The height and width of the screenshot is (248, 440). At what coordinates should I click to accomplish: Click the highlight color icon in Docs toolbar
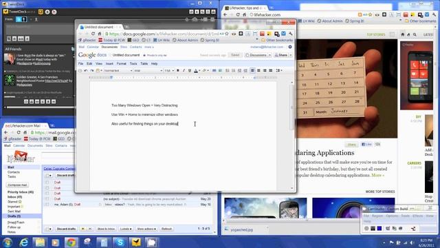click(x=205, y=70)
